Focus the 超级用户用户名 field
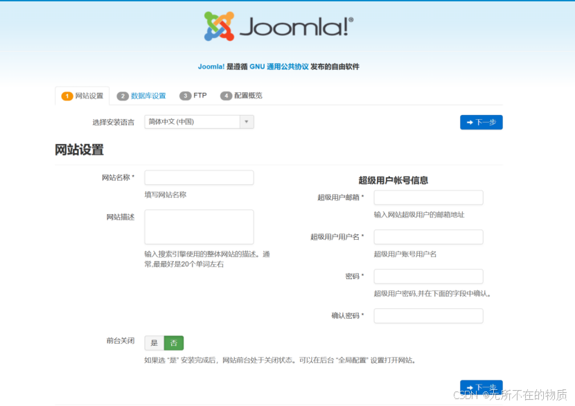The height and width of the screenshot is (406, 575). point(428,237)
